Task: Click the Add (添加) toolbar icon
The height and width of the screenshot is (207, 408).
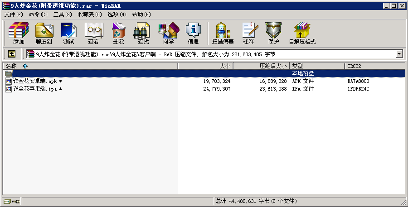Action: (x=19, y=33)
